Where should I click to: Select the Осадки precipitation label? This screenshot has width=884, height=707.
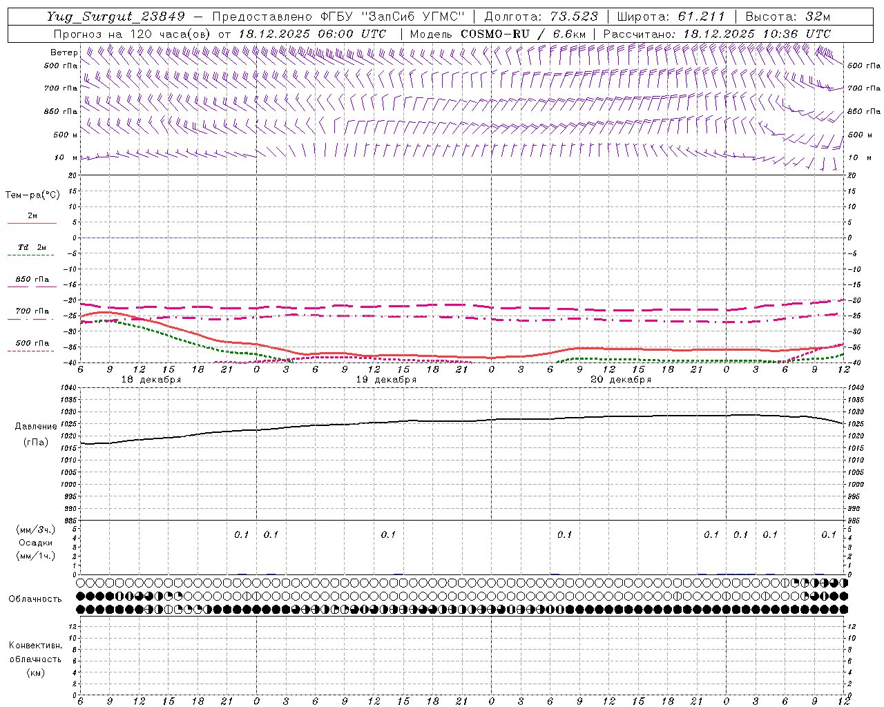point(36,543)
